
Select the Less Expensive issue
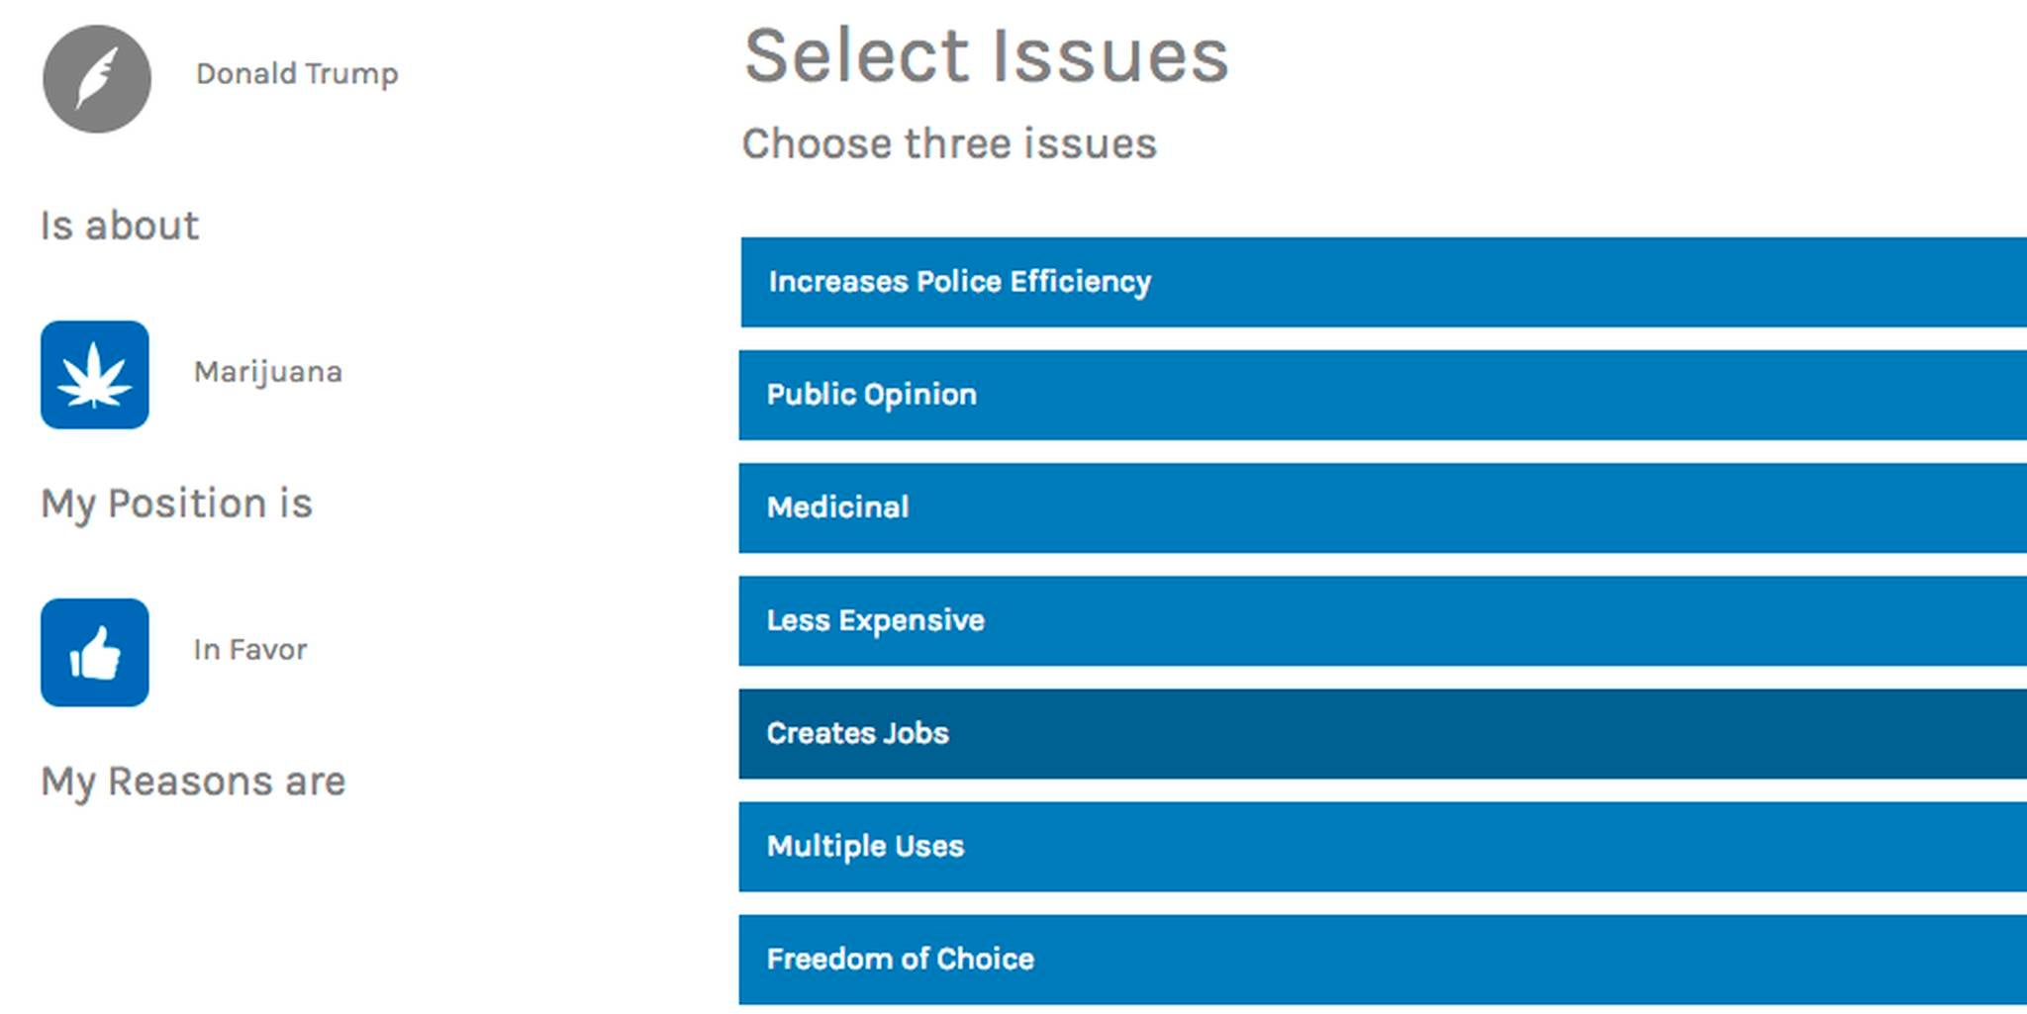1382,620
